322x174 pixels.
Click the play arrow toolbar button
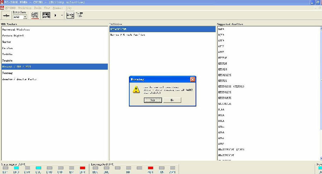(55, 15)
